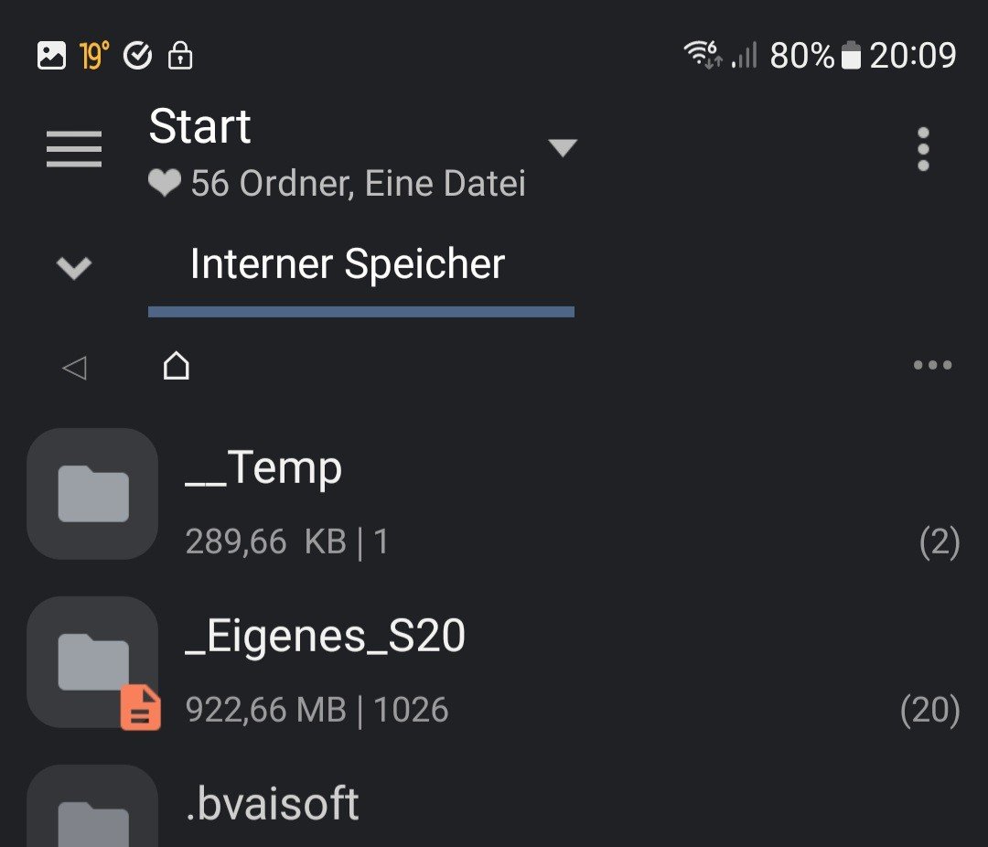Tap the _Eigenes_S20 folder icon
This screenshot has height=847, width=988.
92,660
